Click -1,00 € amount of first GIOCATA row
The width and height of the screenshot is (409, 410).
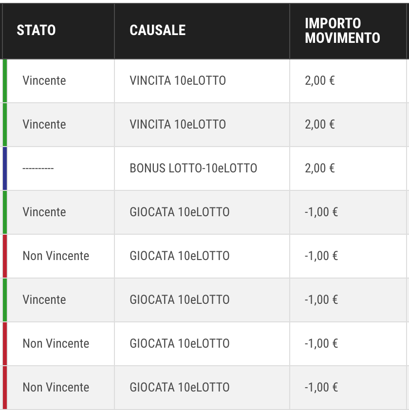321,212
